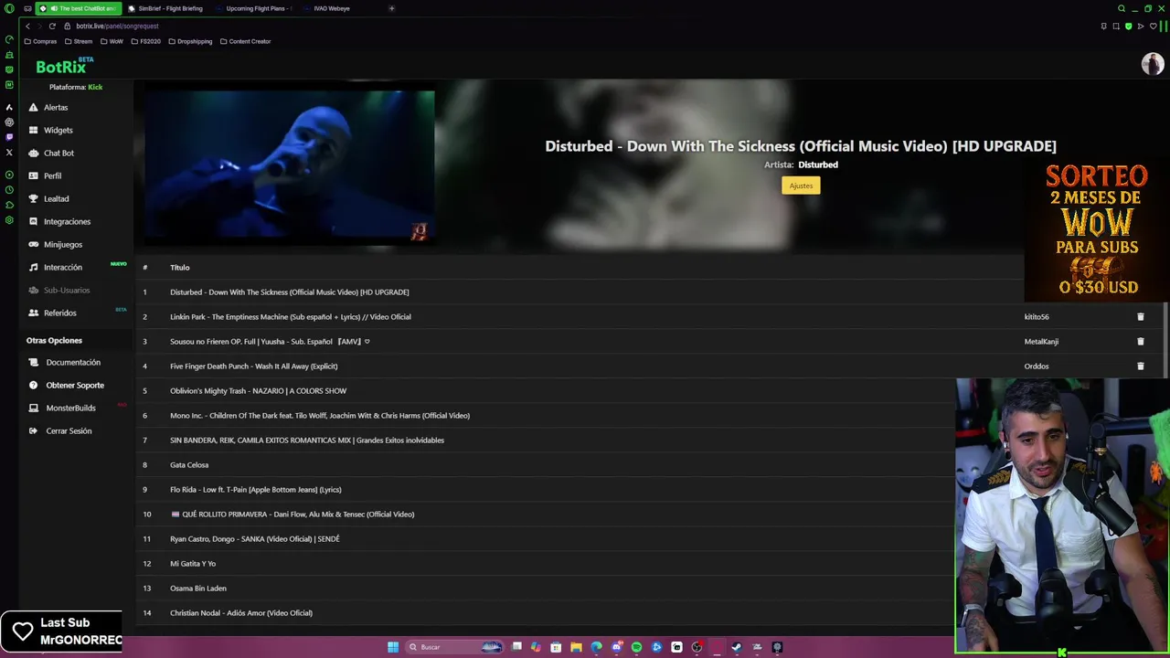Click the Obtener Soporte question mark icon

click(34, 385)
